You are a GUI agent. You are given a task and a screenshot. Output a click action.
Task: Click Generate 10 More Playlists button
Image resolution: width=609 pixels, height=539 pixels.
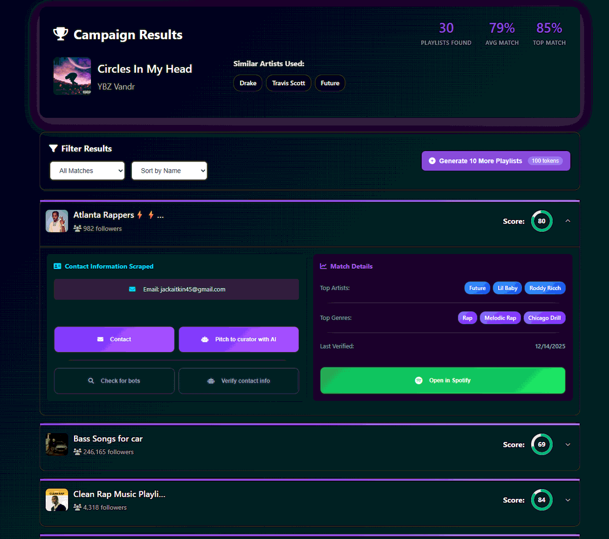click(x=496, y=161)
